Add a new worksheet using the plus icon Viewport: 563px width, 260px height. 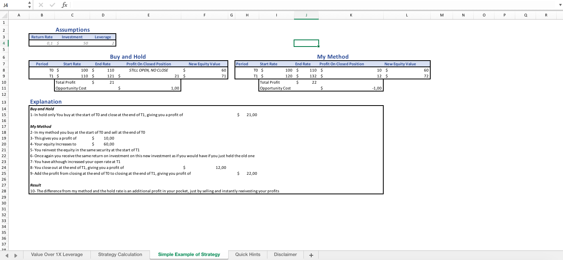pyautogui.click(x=311, y=255)
